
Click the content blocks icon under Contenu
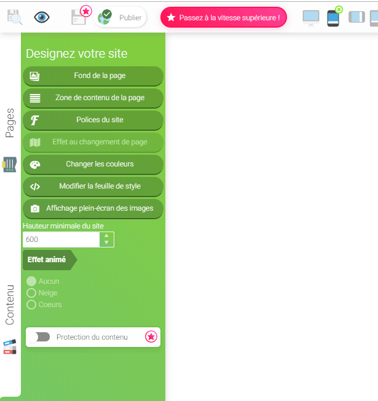[10, 347]
